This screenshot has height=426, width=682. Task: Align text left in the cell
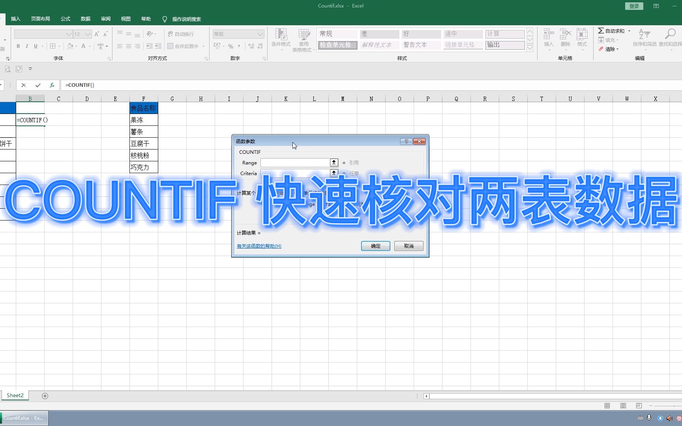tap(120, 46)
